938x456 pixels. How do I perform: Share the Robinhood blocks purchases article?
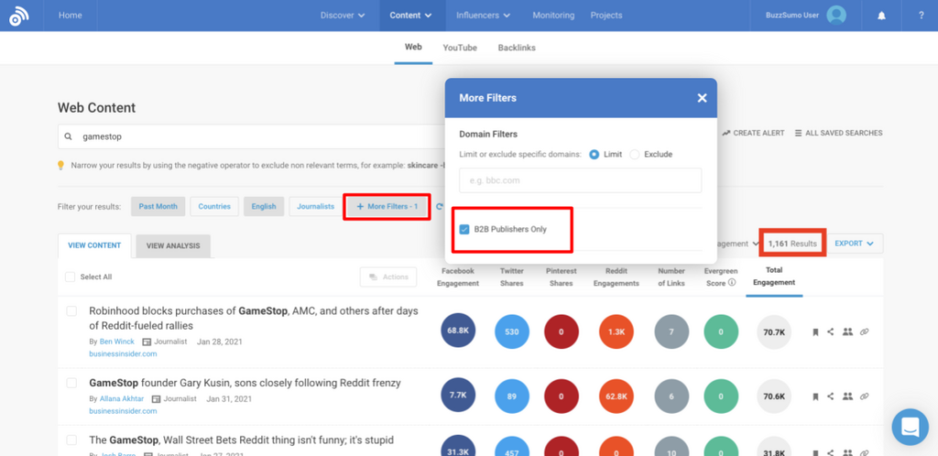point(831,332)
